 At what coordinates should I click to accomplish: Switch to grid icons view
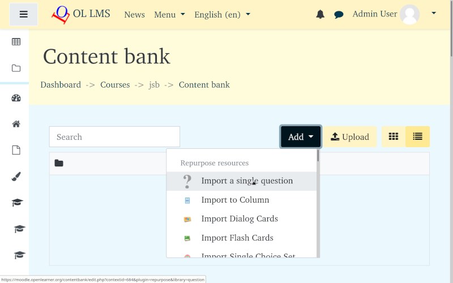(x=394, y=136)
